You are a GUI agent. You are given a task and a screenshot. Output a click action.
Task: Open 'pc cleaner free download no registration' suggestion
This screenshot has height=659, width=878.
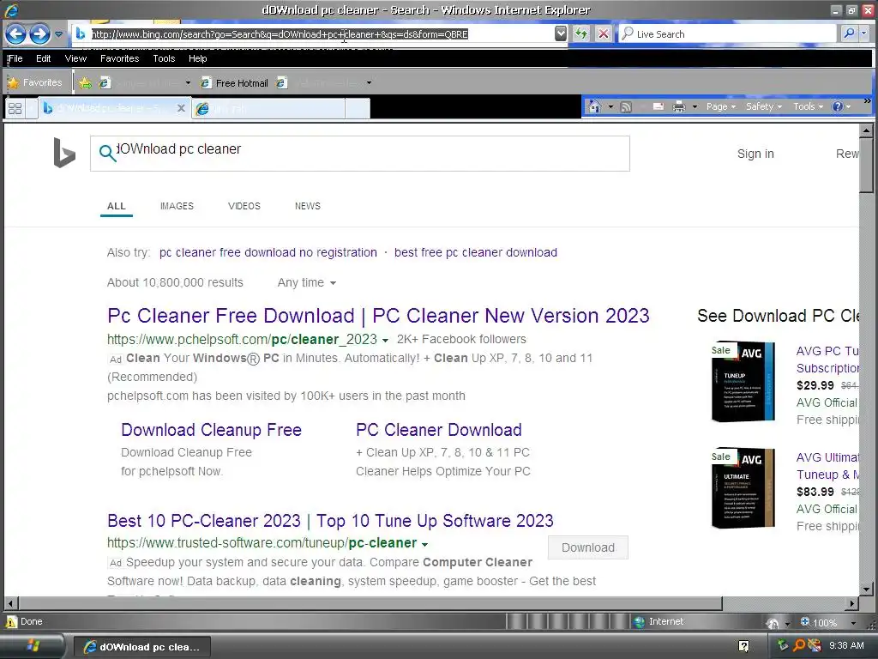(x=268, y=252)
